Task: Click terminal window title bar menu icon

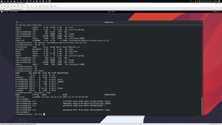Action: point(17,22)
